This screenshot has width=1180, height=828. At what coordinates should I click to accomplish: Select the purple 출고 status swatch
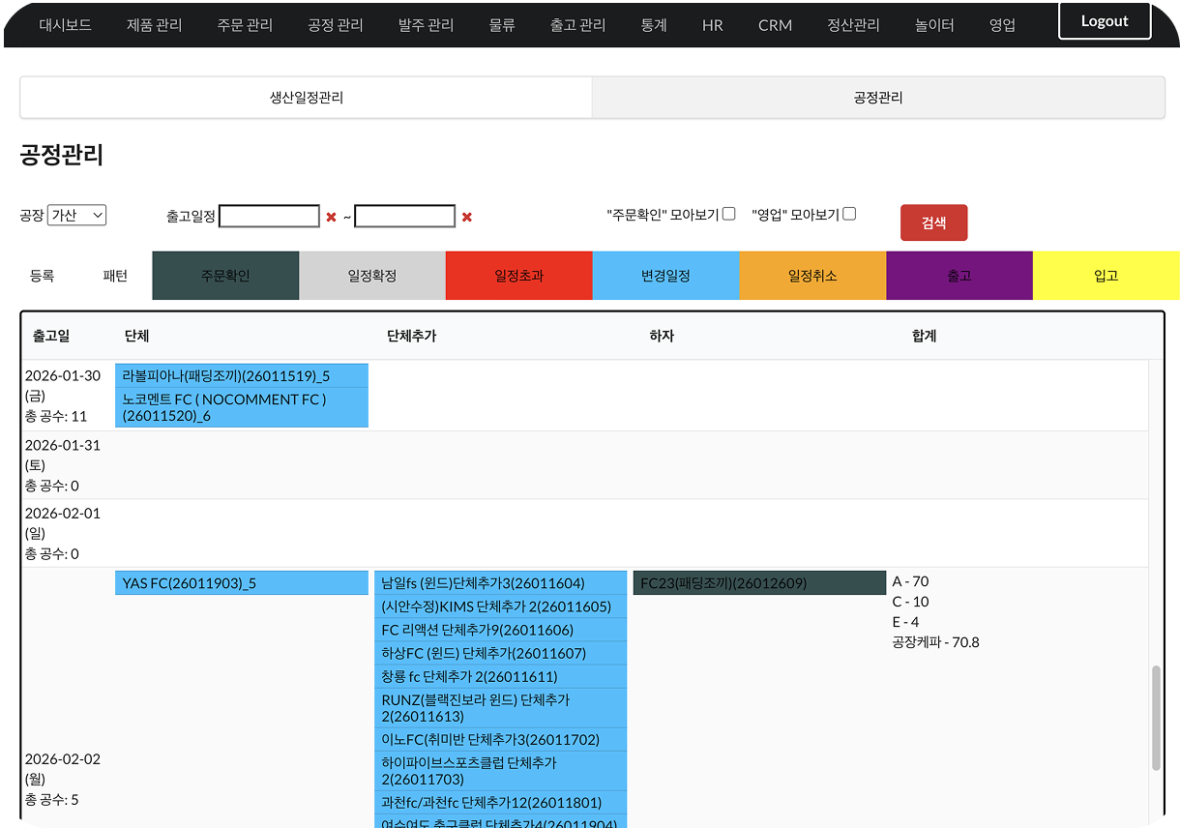point(959,276)
